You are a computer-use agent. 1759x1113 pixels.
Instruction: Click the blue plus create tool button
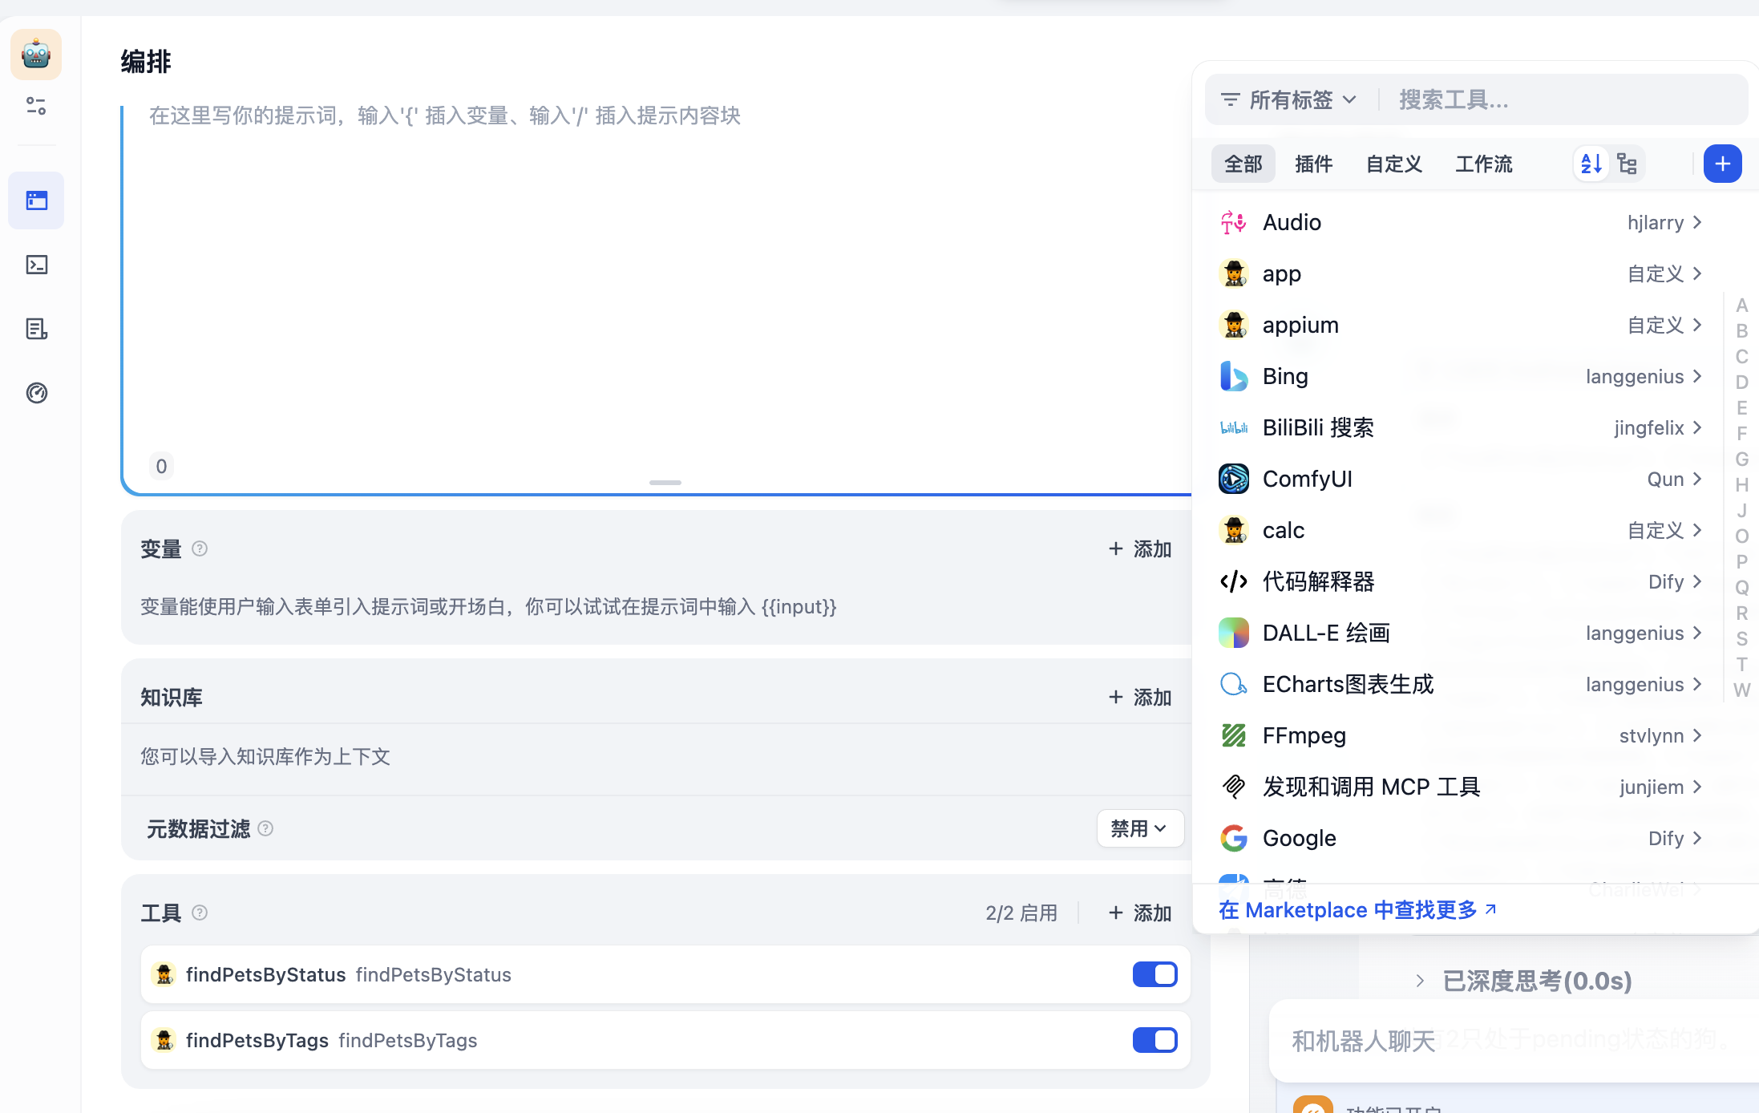(1722, 164)
